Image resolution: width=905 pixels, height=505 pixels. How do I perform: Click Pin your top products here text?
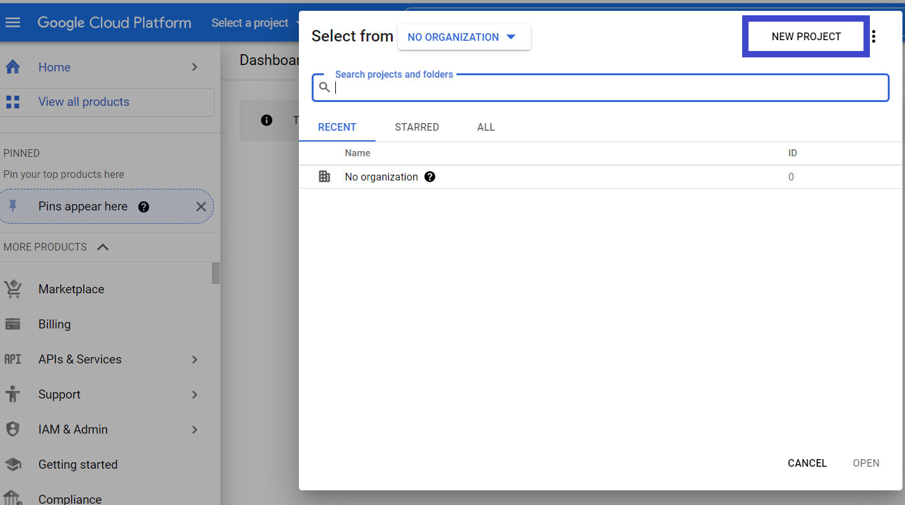[x=64, y=174]
